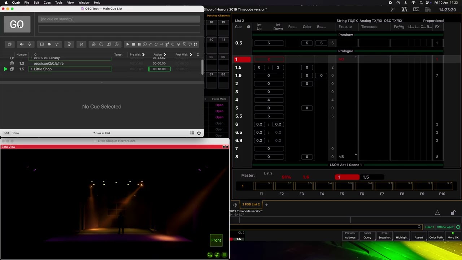Add a Group cue from QLab toolbar
462x260 pixels.
[10, 44]
